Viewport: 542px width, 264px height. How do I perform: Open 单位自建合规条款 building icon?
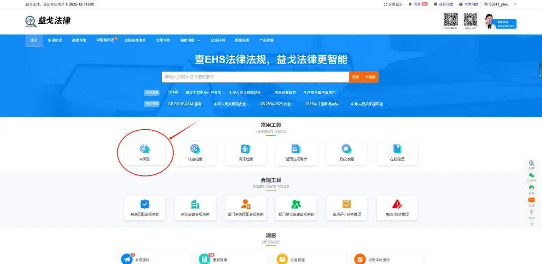195,204
